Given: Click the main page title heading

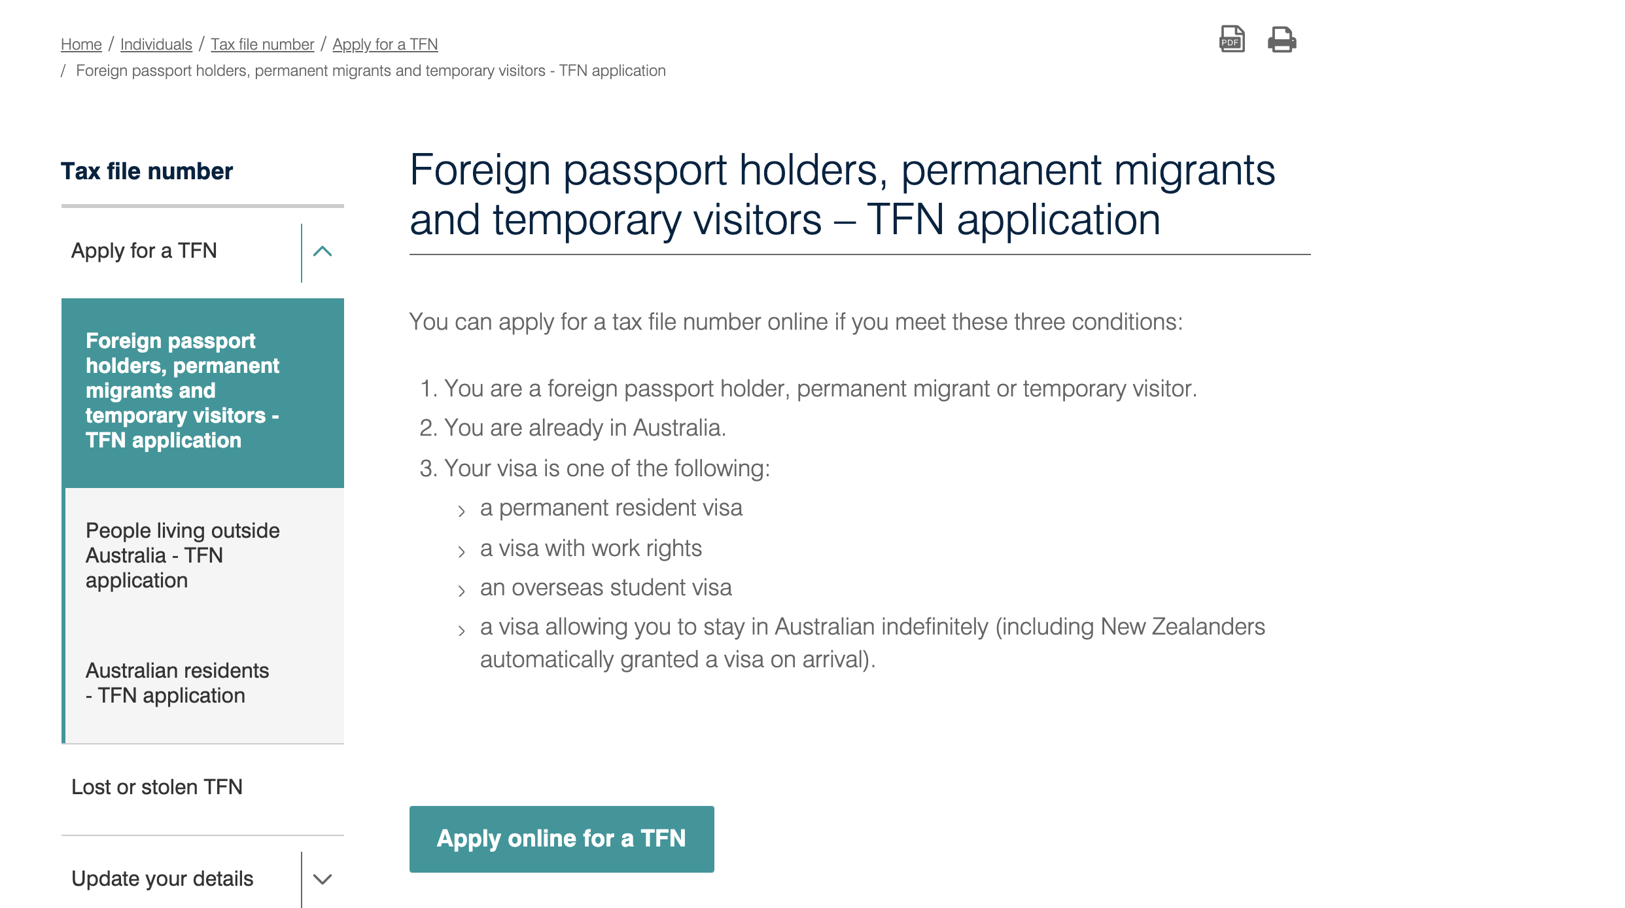Looking at the screenshot, I should [842, 194].
